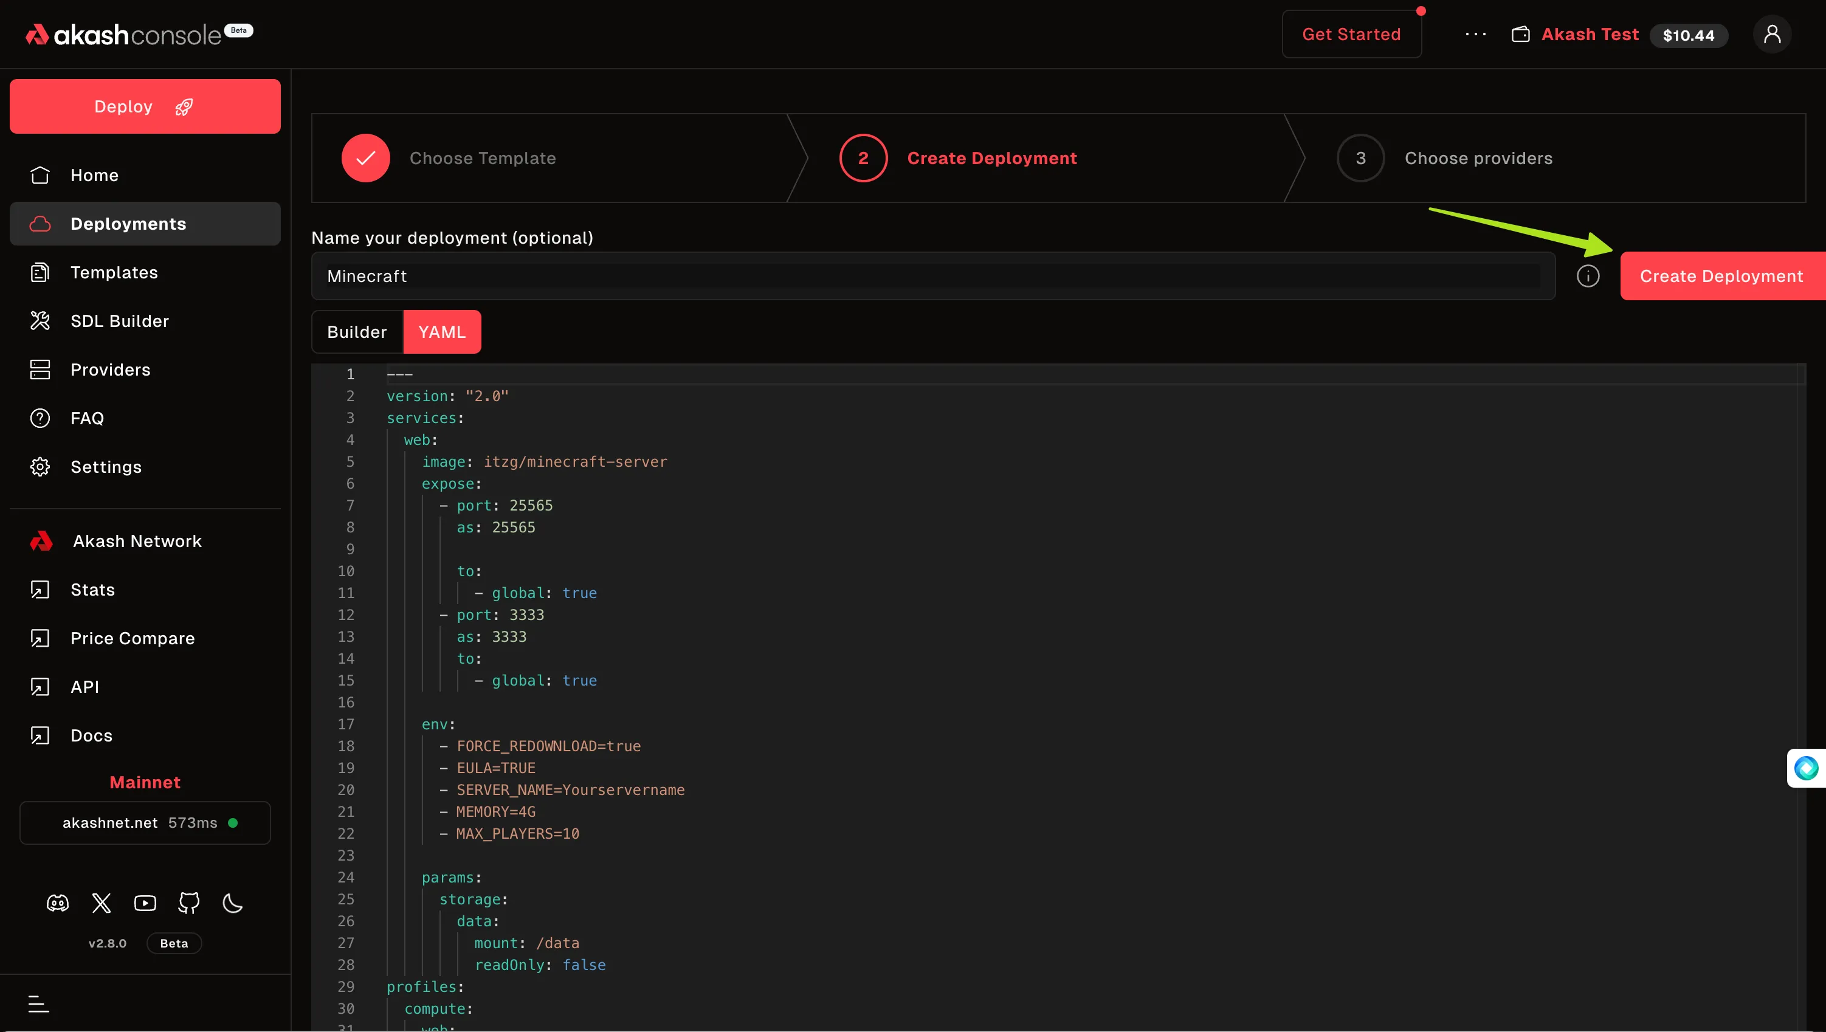
Task: Open the YouTube icon link
Action: pos(145,903)
